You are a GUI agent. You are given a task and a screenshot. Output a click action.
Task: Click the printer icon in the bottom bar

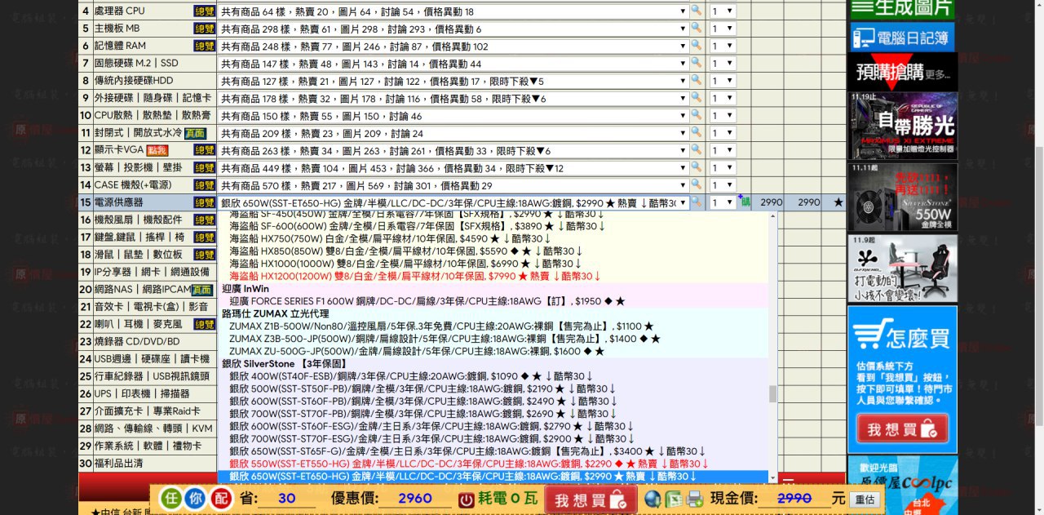pos(695,499)
